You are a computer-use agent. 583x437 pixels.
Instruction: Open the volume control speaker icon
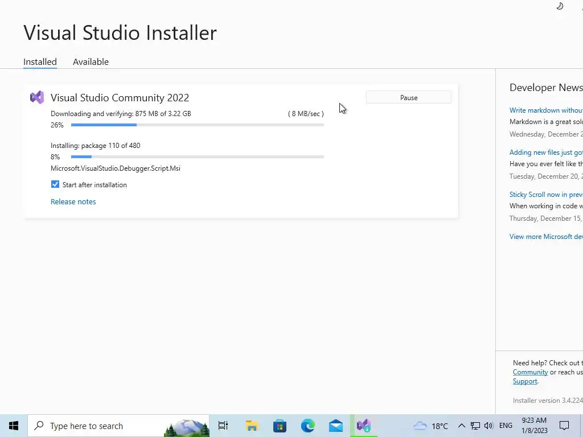point(488,426)
